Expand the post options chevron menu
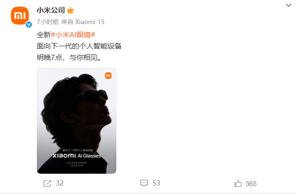This screenshot has width=296, height=194. (288, 5)
